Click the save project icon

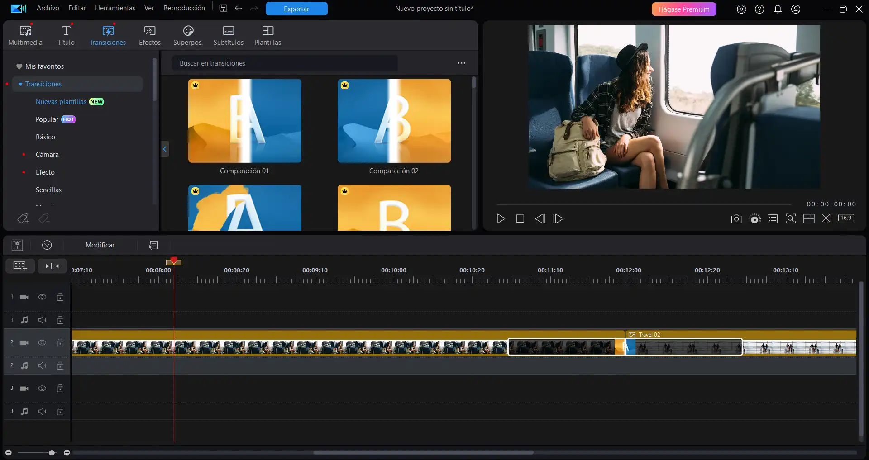[x=223, y=9]
